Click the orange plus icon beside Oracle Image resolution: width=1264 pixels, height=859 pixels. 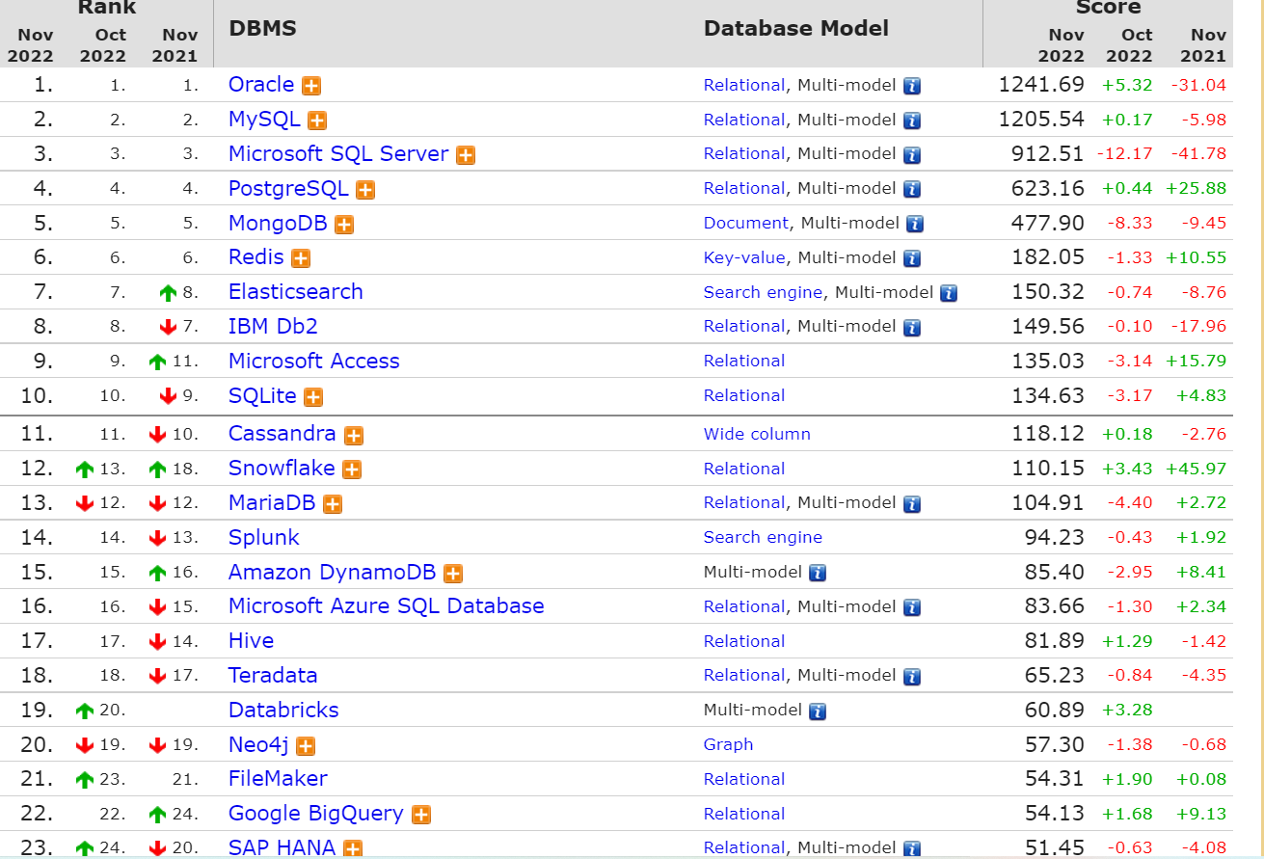click(311, 86)
